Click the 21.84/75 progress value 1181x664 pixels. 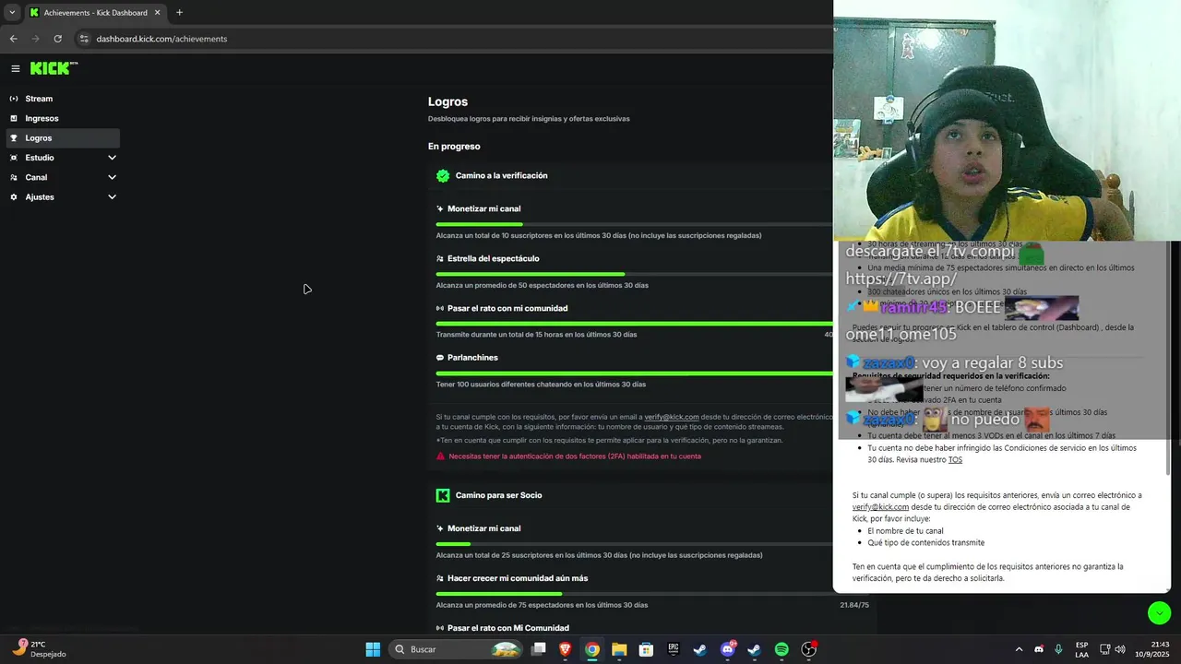(x=854, y=605)
